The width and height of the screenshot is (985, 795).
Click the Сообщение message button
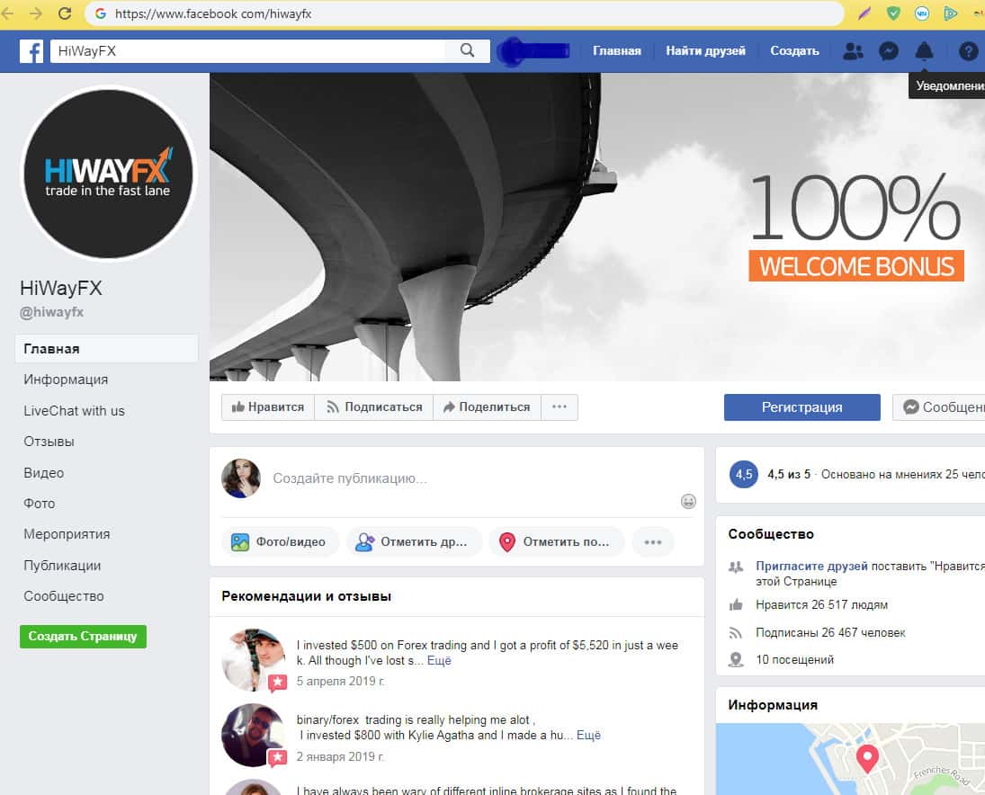point(938,406)
